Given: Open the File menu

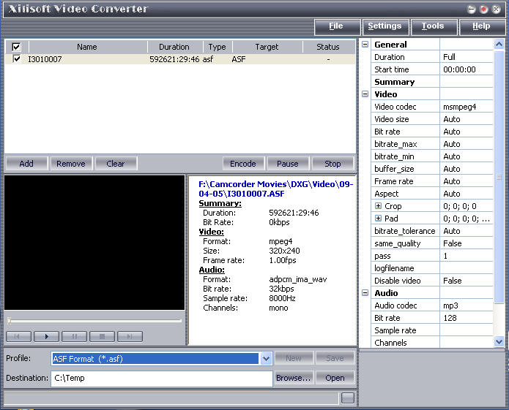Looking at the screenshot, I should (336, 26).
